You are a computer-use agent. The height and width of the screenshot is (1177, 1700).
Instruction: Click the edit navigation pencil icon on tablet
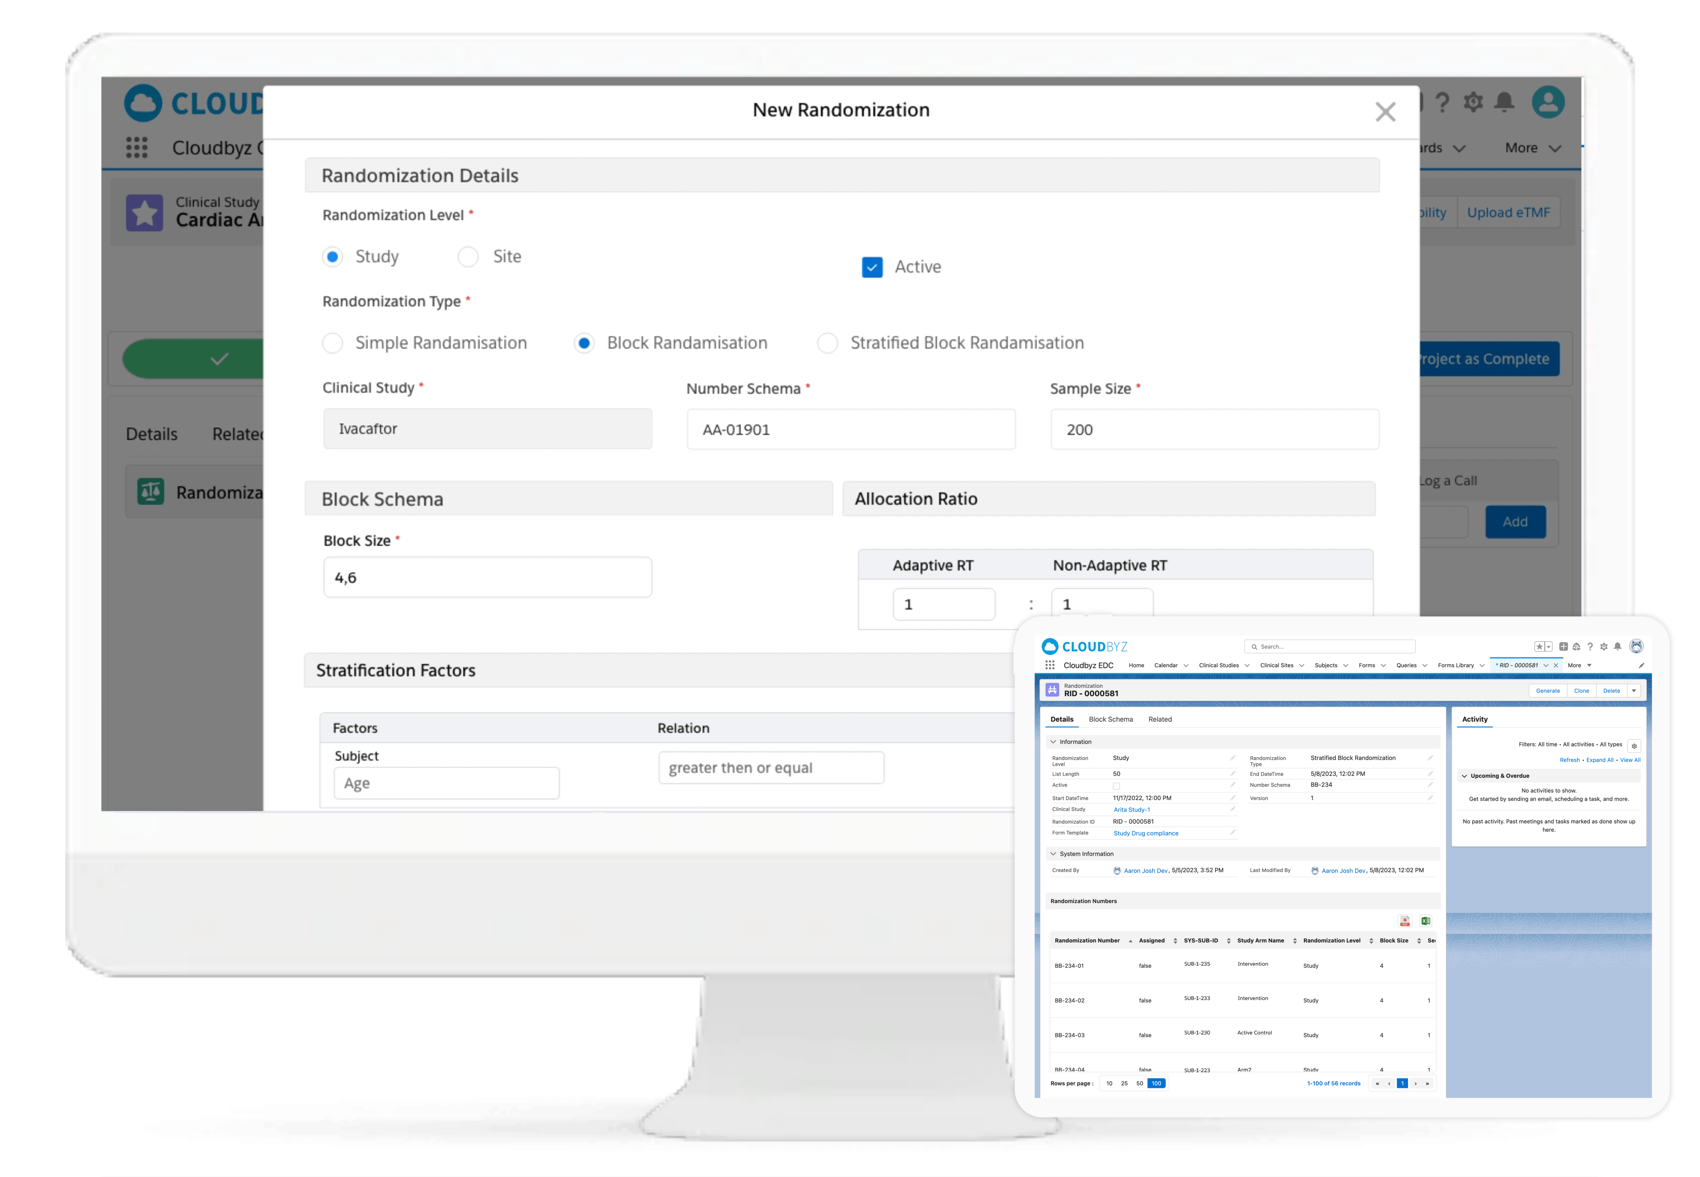tap(1642, 665)
